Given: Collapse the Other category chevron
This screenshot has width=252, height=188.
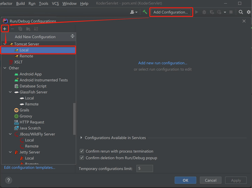Looking at the screenshot, I should coord(5,68).
